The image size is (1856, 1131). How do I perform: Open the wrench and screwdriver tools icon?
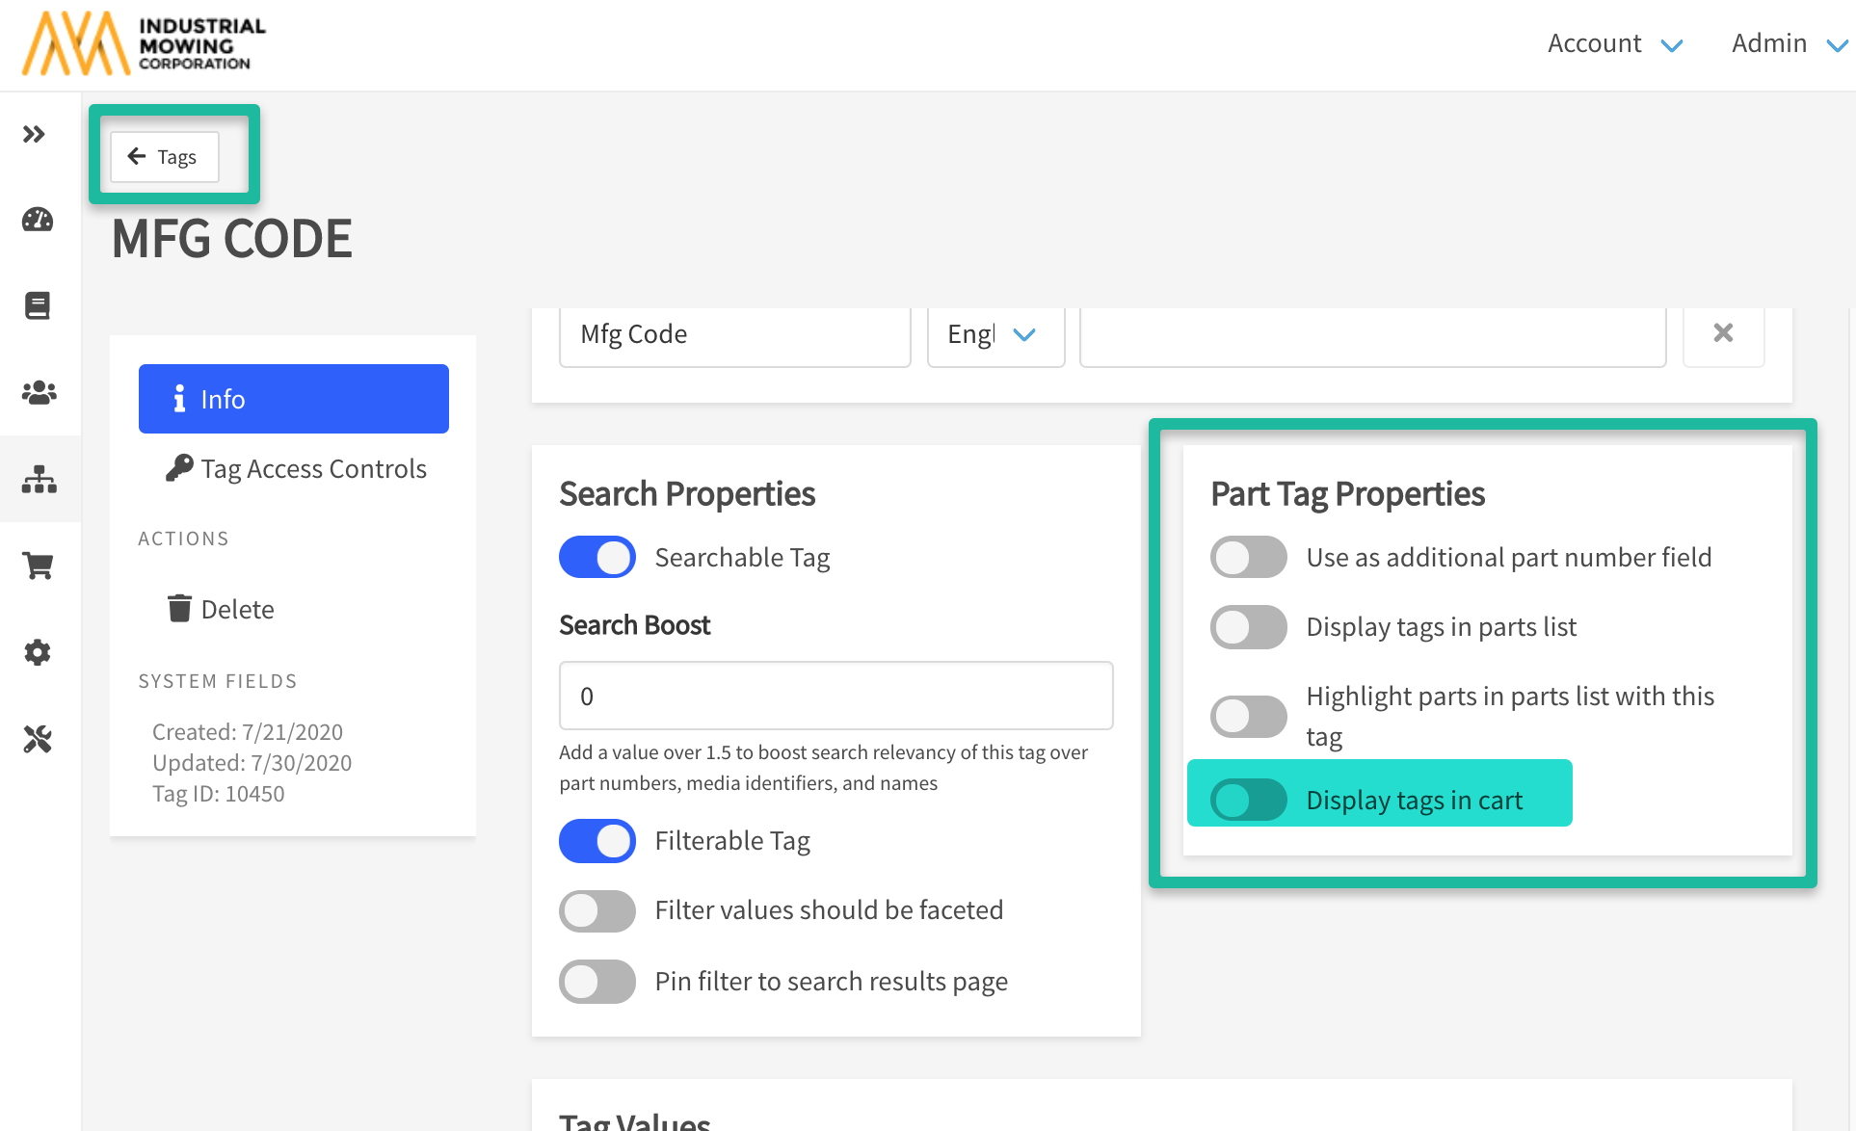38,739
